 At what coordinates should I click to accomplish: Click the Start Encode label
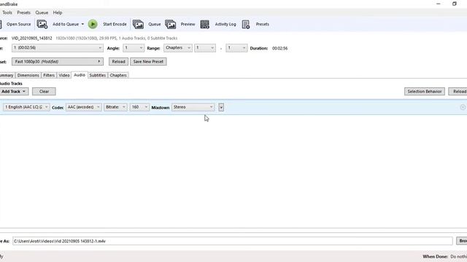click(115, 24)
